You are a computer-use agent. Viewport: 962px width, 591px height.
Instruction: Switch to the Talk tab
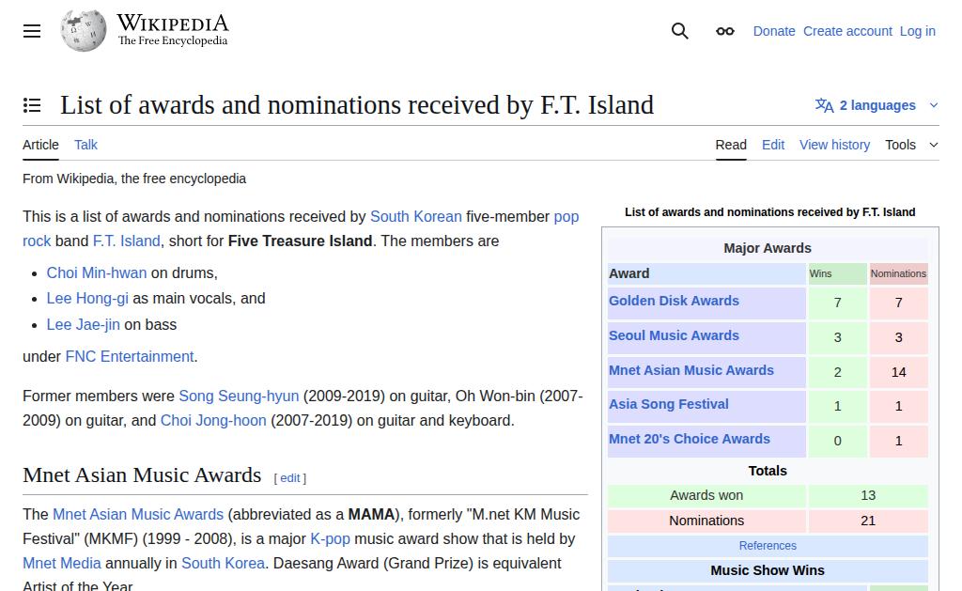pos(85,145)
